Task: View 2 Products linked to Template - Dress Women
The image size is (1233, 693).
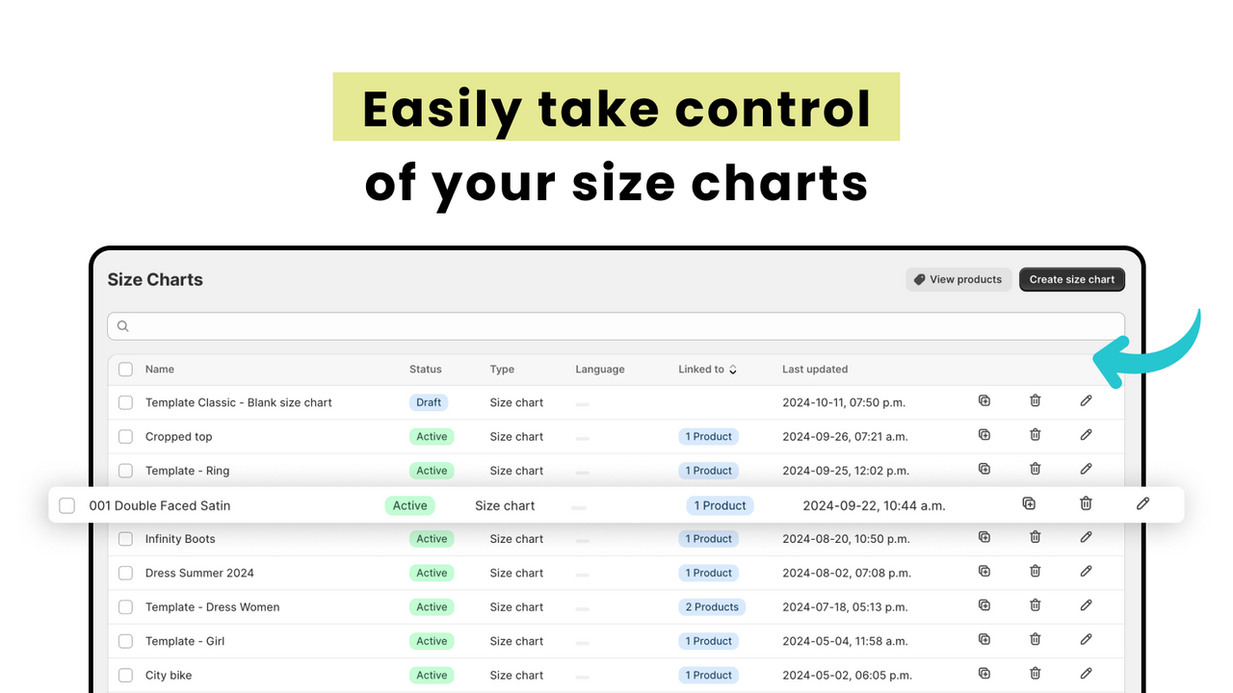Action: tap(712, 606)
